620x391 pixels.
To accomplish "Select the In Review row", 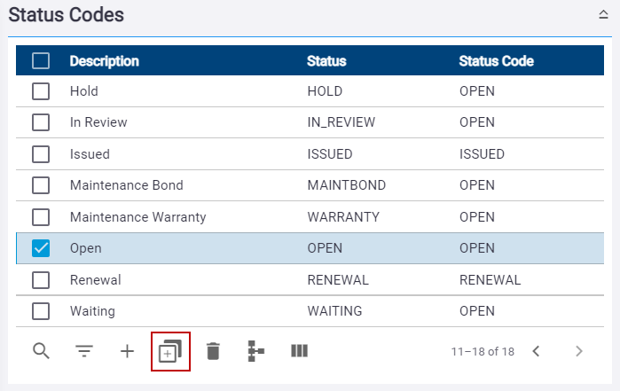I will [x=310, y=122].
